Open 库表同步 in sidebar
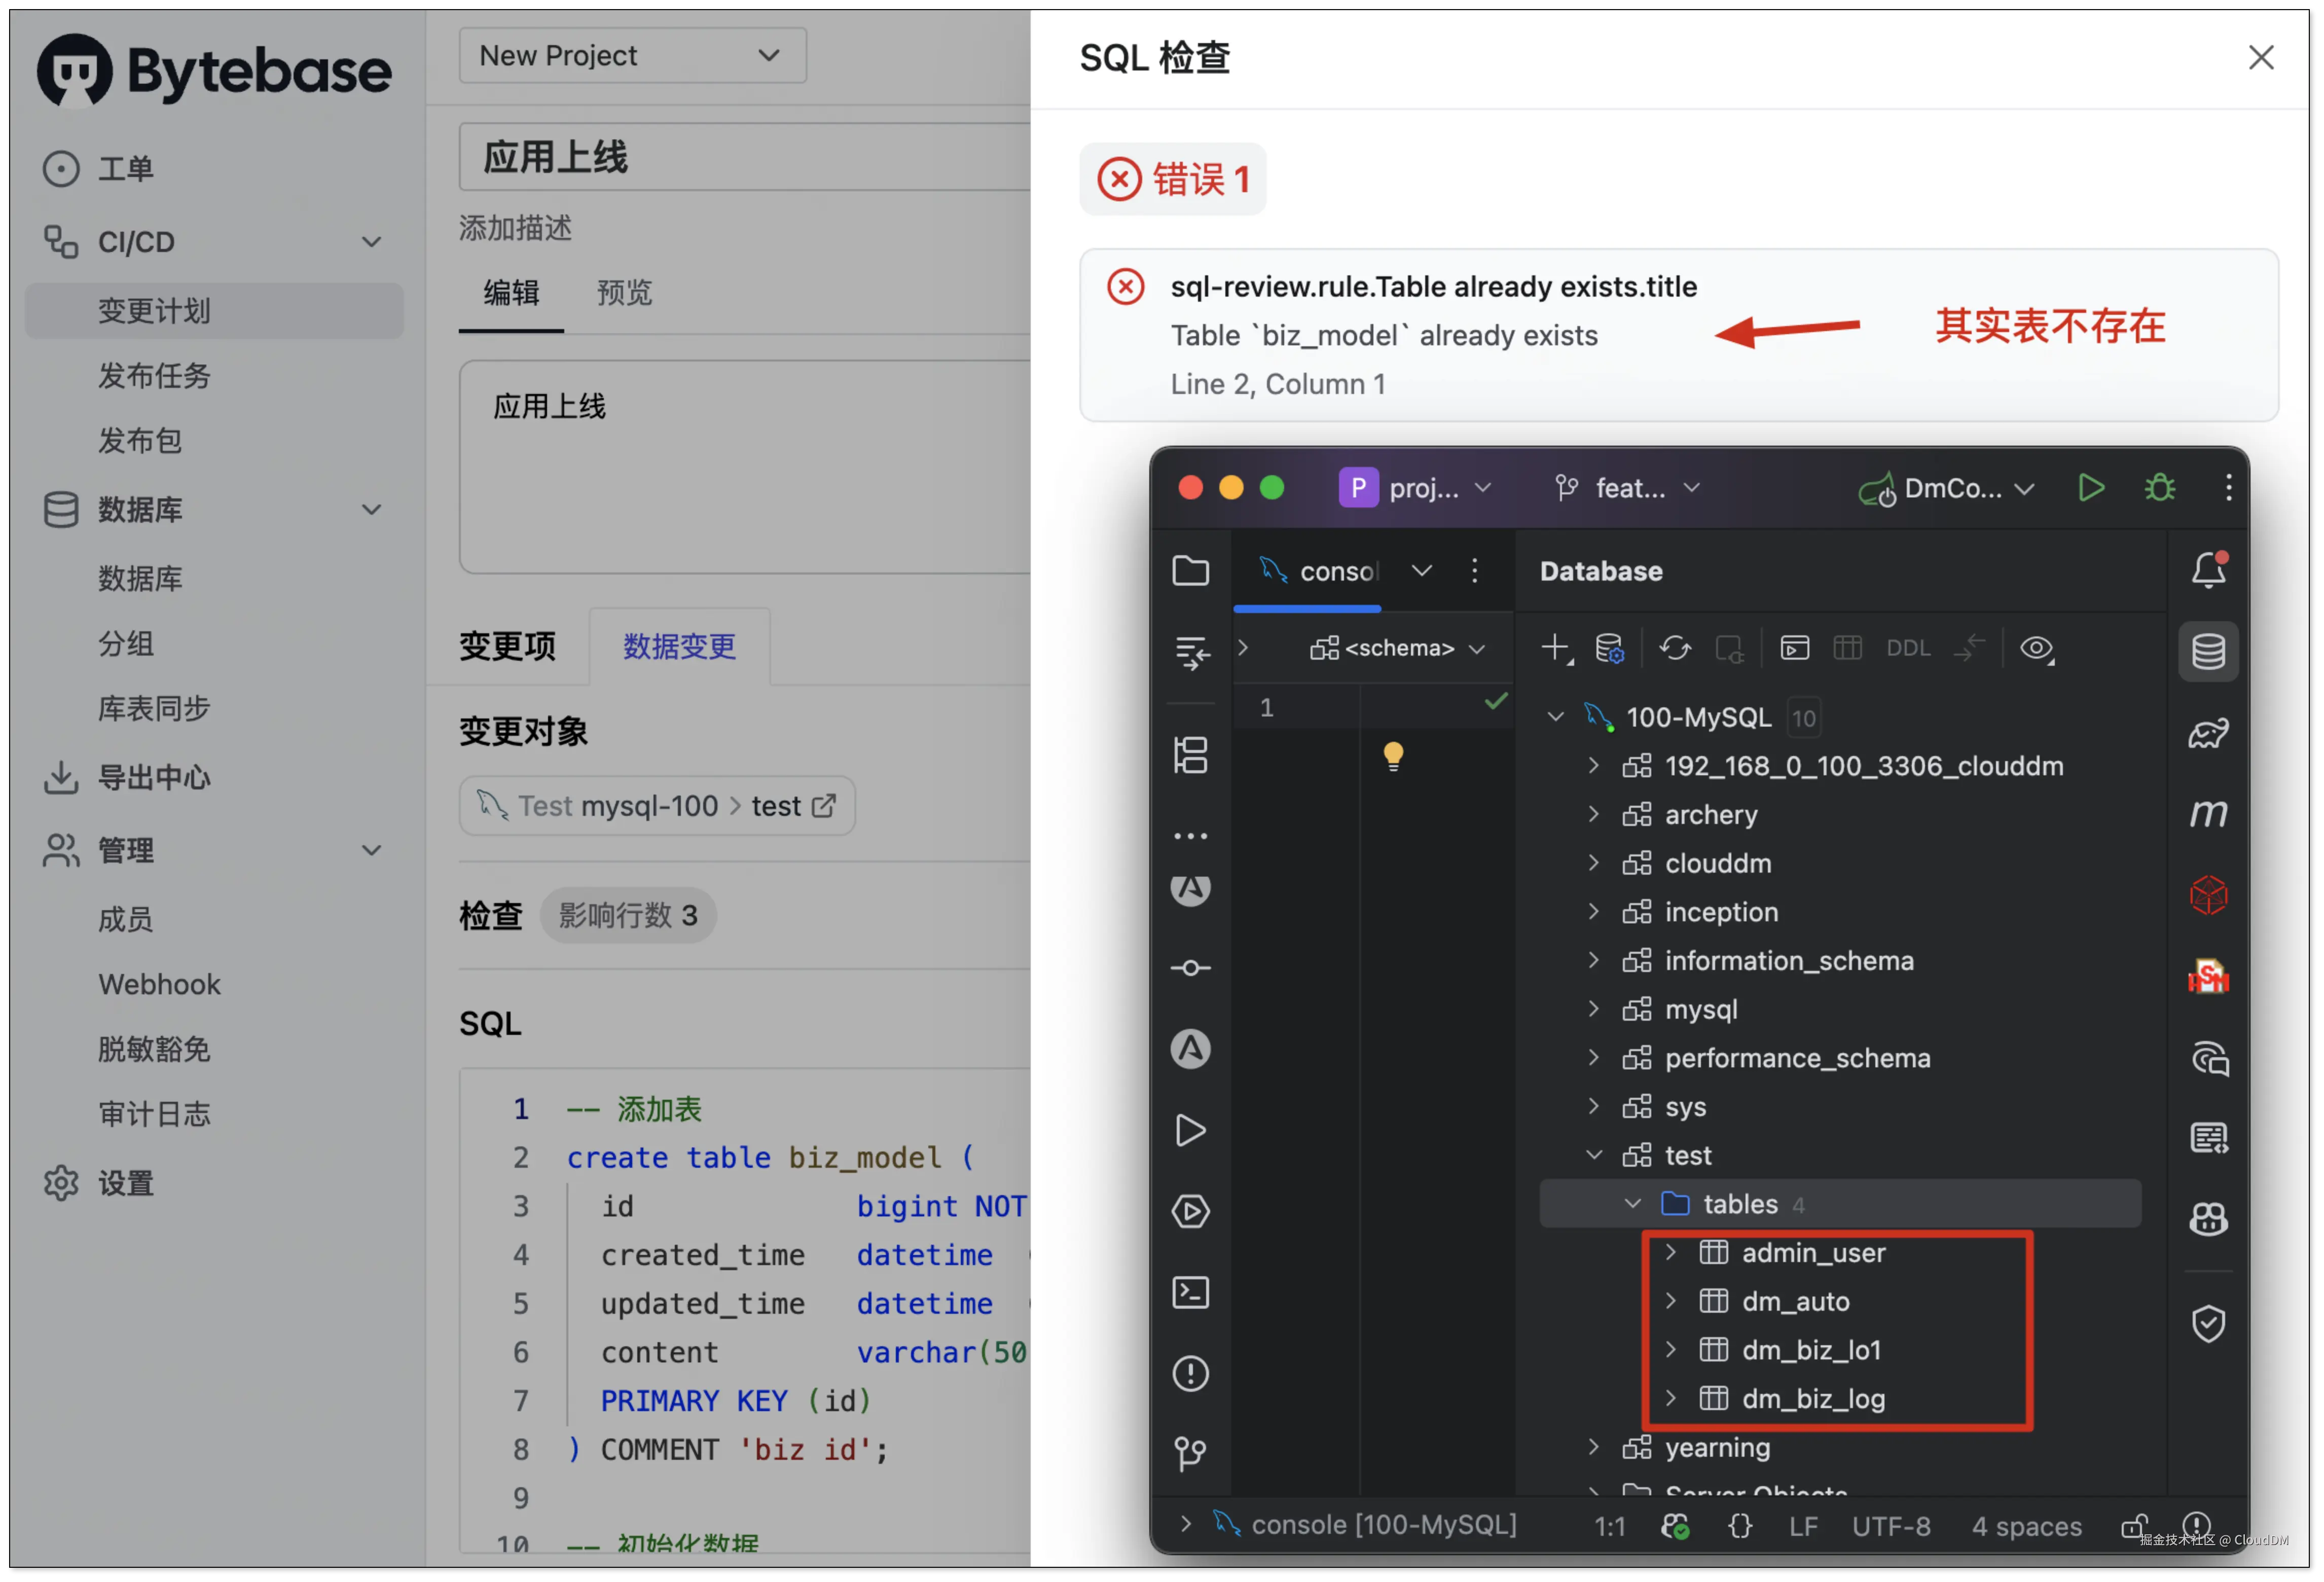Image resolution: width=2324 pixels, height=1582 pixels. click(154, 709)
